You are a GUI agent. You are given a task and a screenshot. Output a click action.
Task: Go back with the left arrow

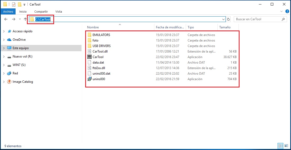coord(6,19)
